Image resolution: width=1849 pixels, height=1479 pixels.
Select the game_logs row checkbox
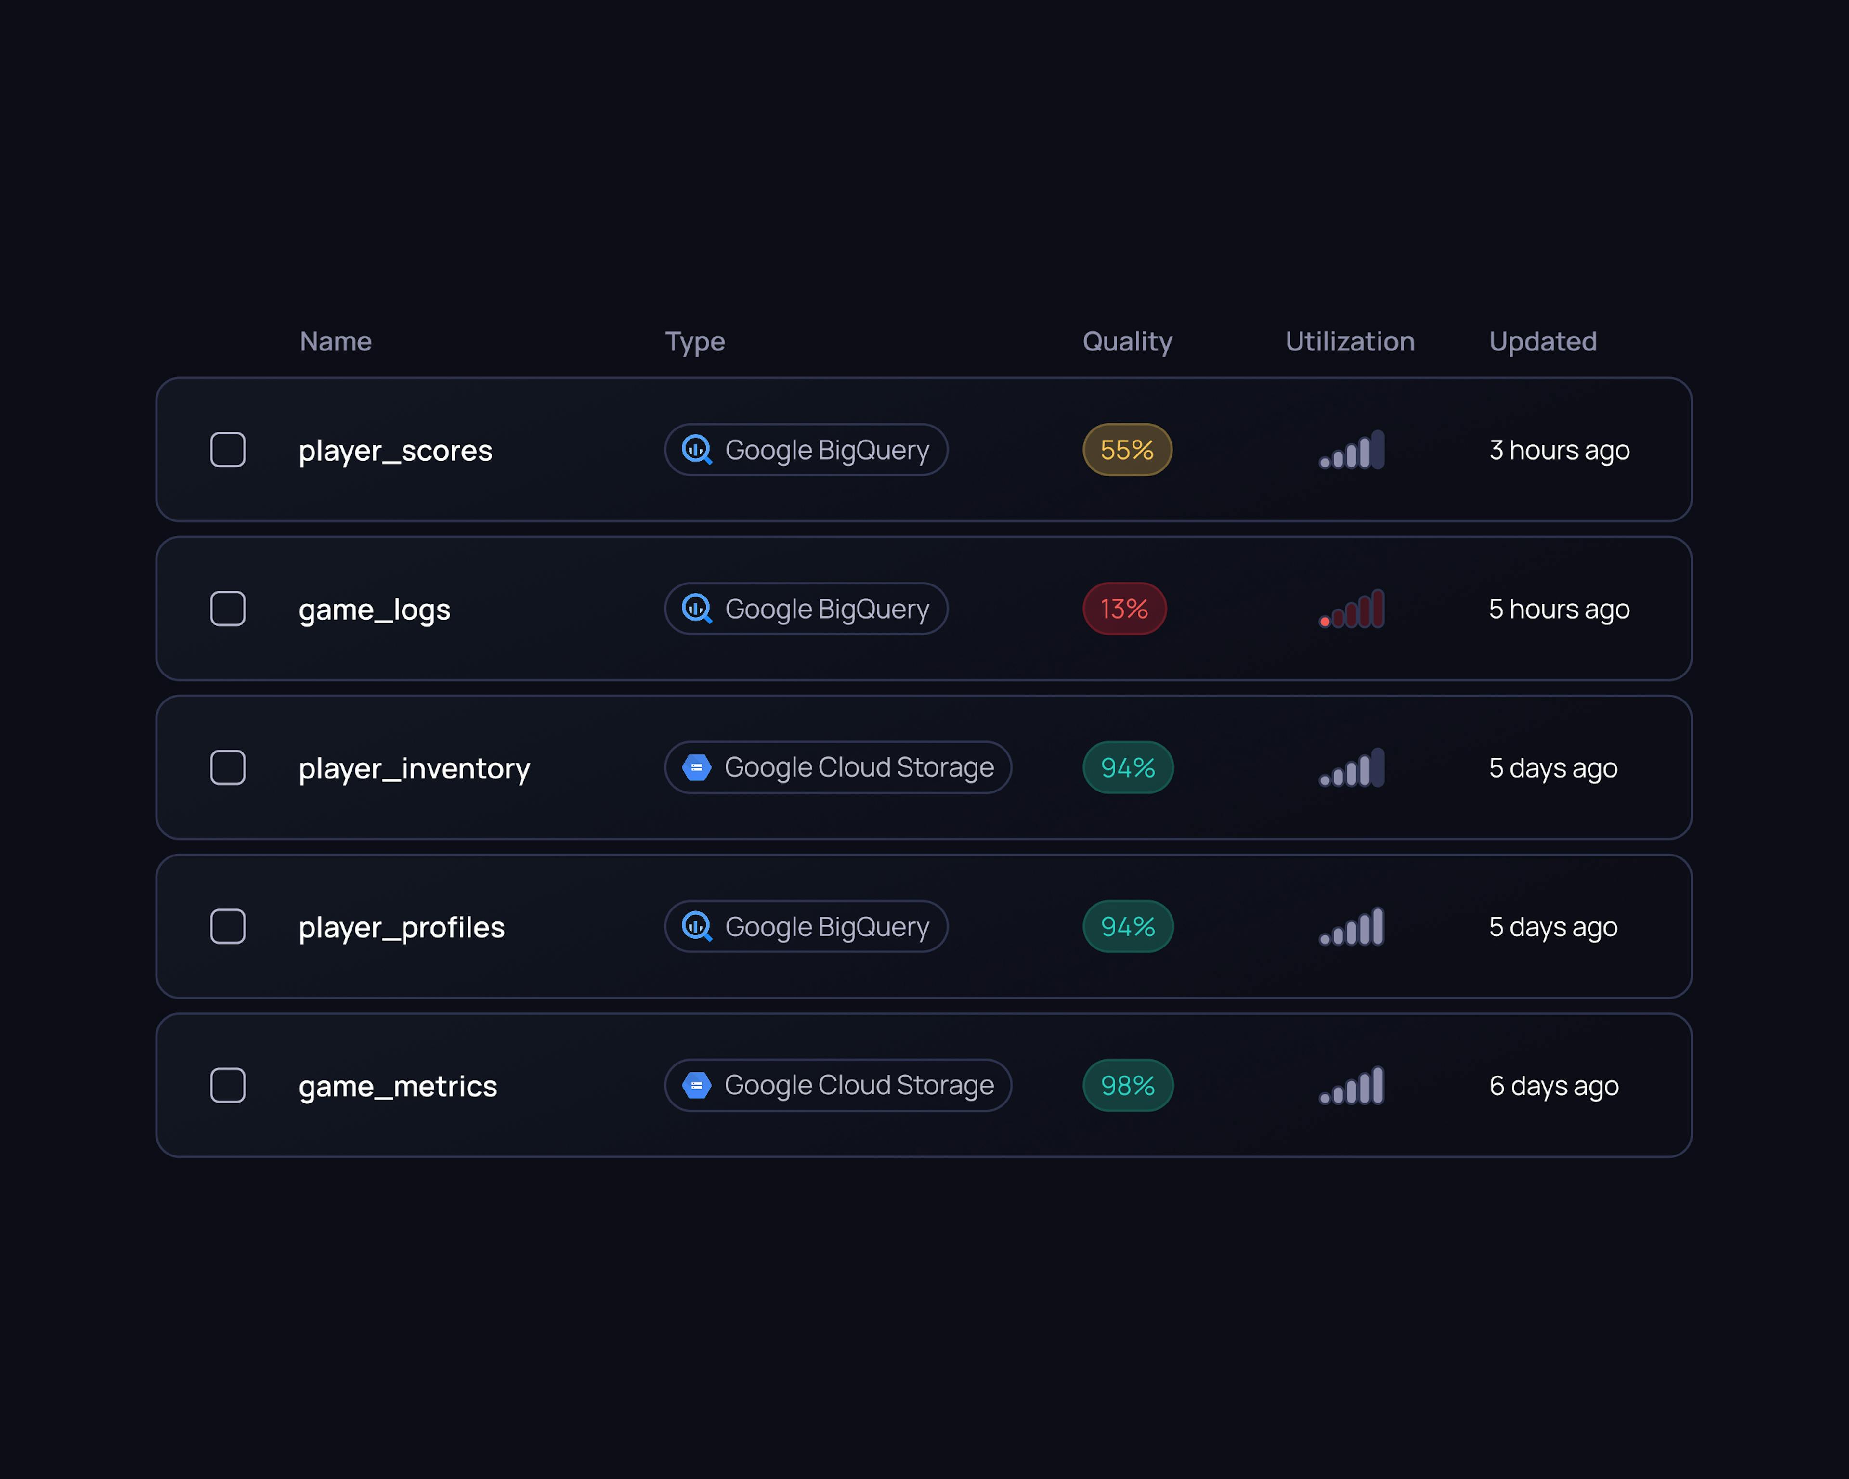[228, 609]
